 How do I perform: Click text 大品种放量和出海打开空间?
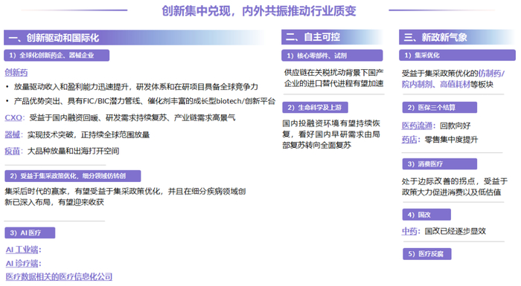click(x=73, y=152)
